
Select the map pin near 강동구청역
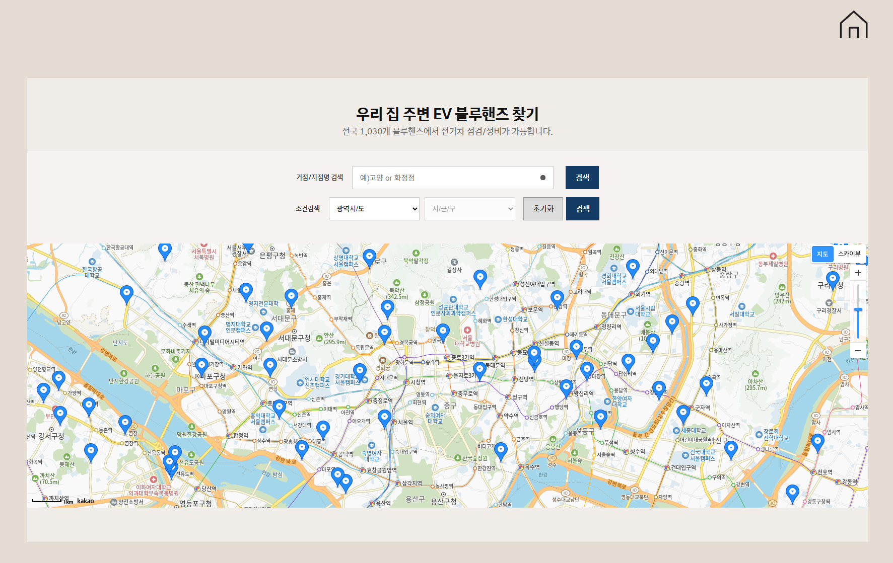[x=792, y=494]
